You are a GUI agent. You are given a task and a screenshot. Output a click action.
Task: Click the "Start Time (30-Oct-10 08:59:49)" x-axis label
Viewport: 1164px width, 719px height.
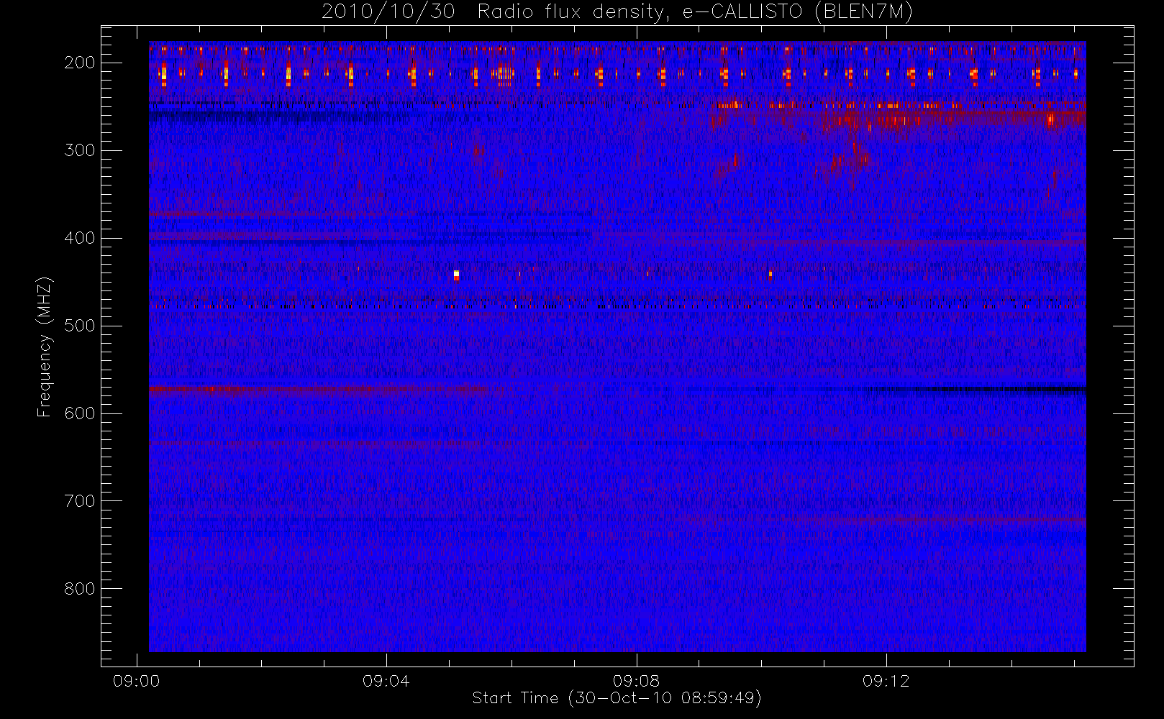[x=617, y=698]
